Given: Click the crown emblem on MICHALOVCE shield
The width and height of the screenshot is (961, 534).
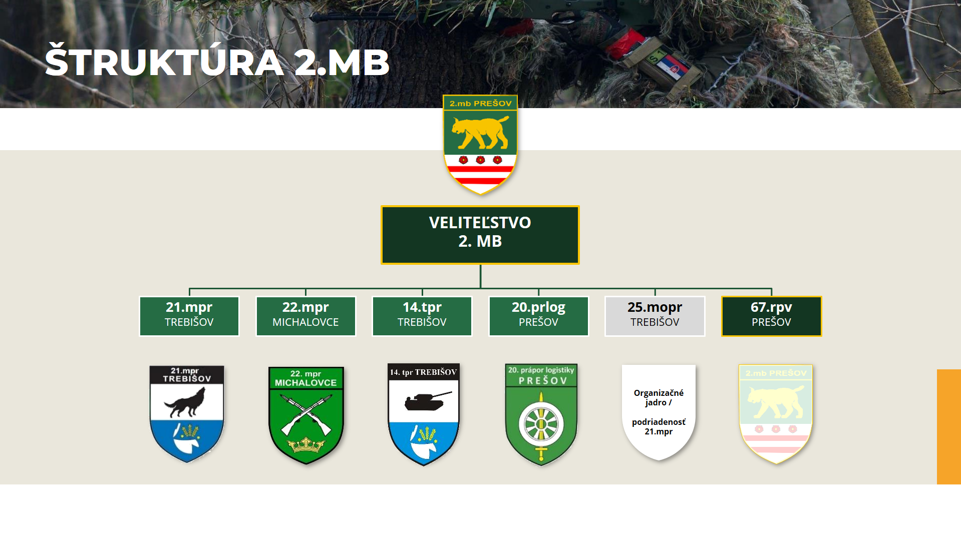Looking at the screenshot, I should point(305,443).
